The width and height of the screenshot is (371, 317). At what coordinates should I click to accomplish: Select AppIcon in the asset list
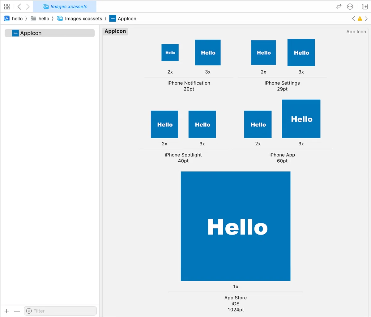point(49,33)
